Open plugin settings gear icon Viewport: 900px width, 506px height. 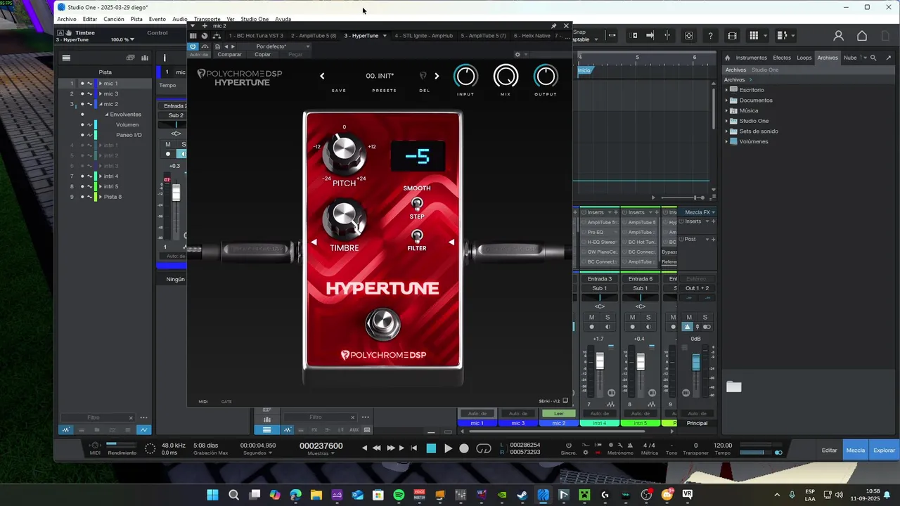(517, 54)
